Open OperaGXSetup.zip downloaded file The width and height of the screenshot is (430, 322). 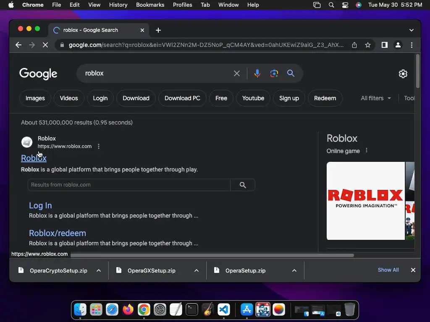(x=151, y=270)
